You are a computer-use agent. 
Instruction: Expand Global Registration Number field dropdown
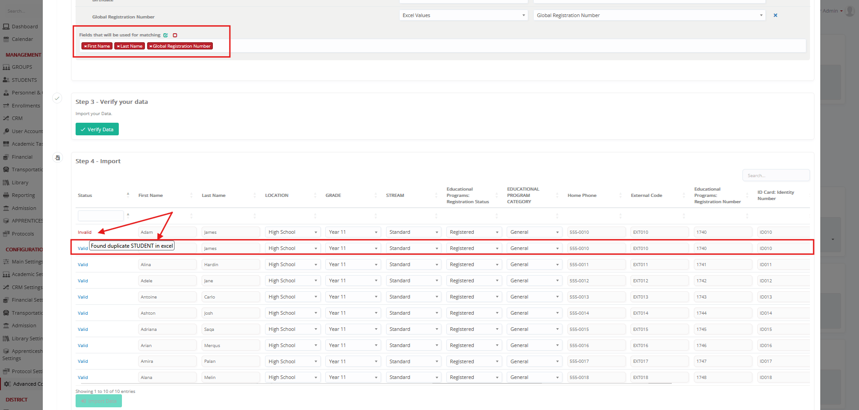click(649, 15)
